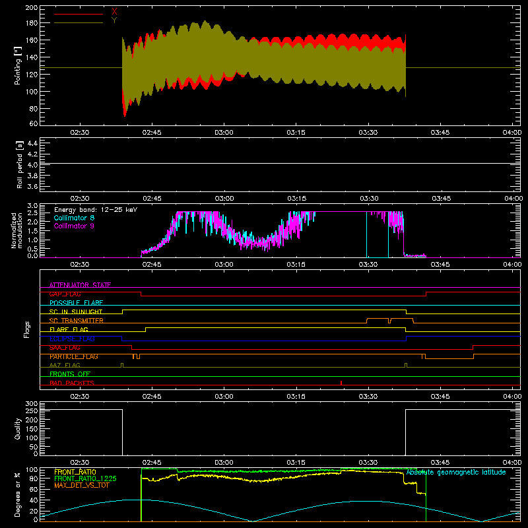Viewport: 528px width, 528px height.
Task: Click the SC_TRANSMITTER flag label
Action: tap(76, 321)
